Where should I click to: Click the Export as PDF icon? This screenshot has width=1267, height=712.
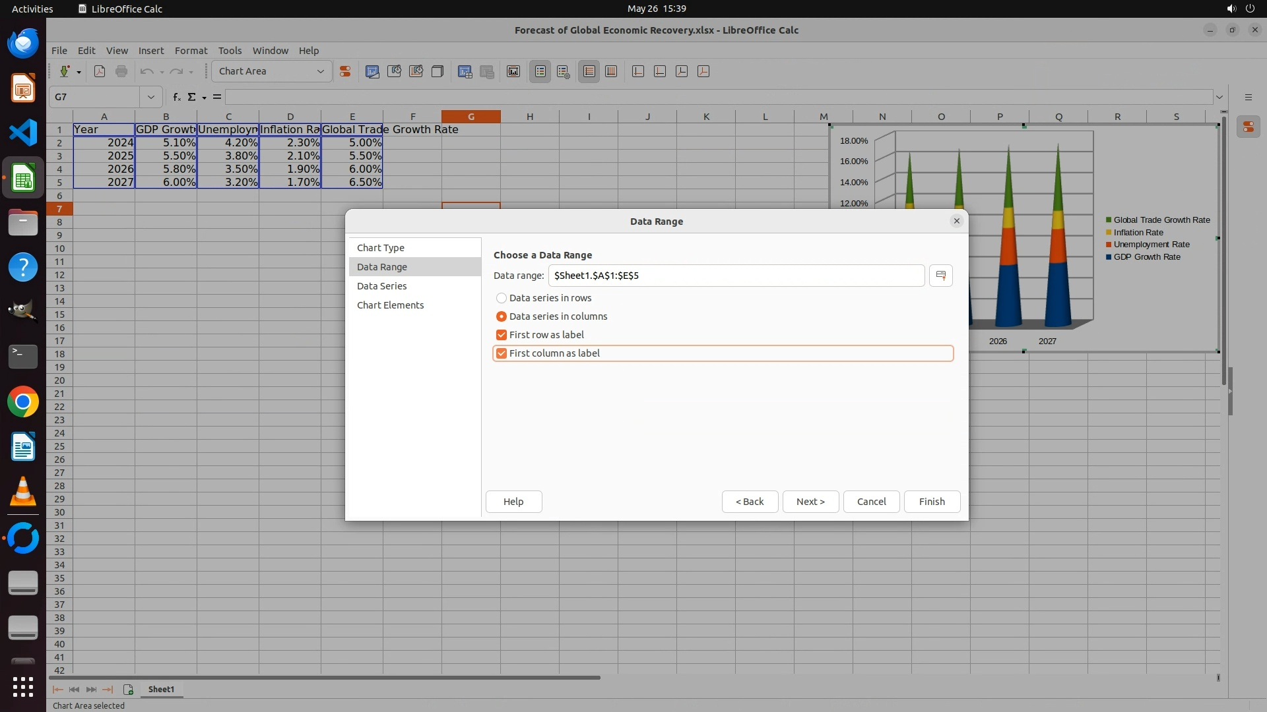pos(100,71)
